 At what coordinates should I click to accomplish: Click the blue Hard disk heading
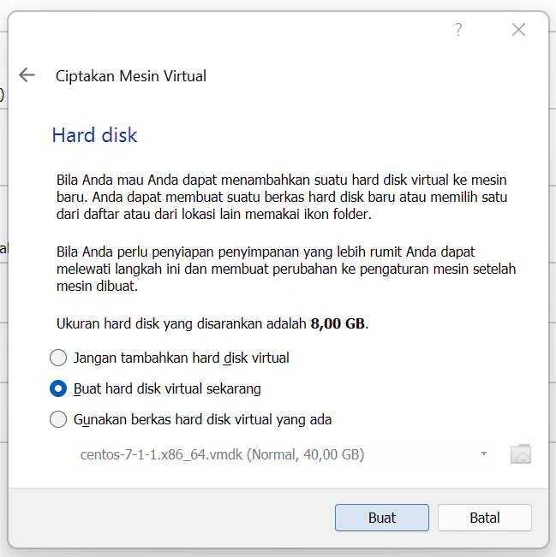tap(94, 135)
